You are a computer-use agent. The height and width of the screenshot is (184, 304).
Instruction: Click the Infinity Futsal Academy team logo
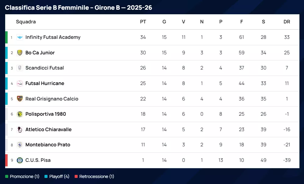click(x=20, y=37)
